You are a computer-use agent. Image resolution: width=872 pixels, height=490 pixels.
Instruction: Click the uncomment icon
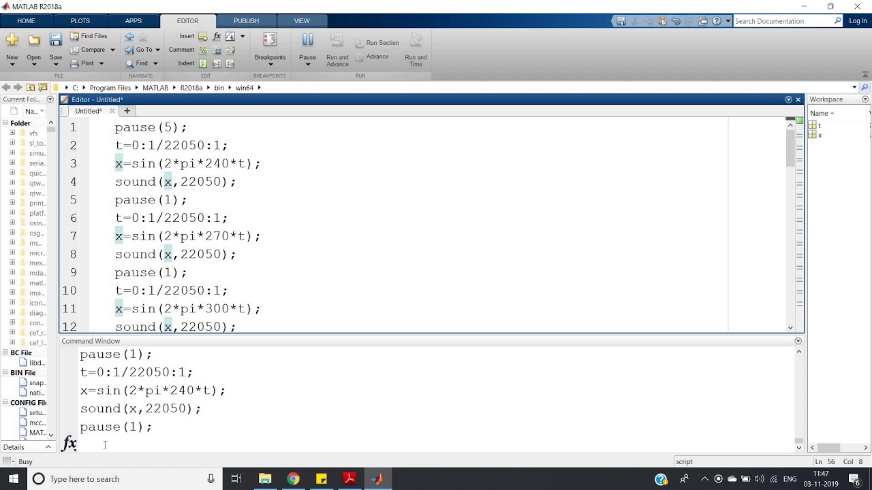tap(217, 50)
